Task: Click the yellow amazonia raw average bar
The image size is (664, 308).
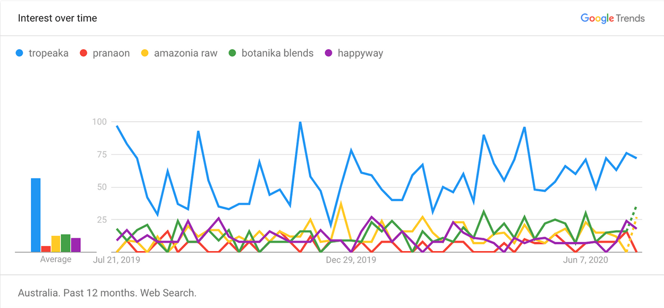Action: pos(56,244)
